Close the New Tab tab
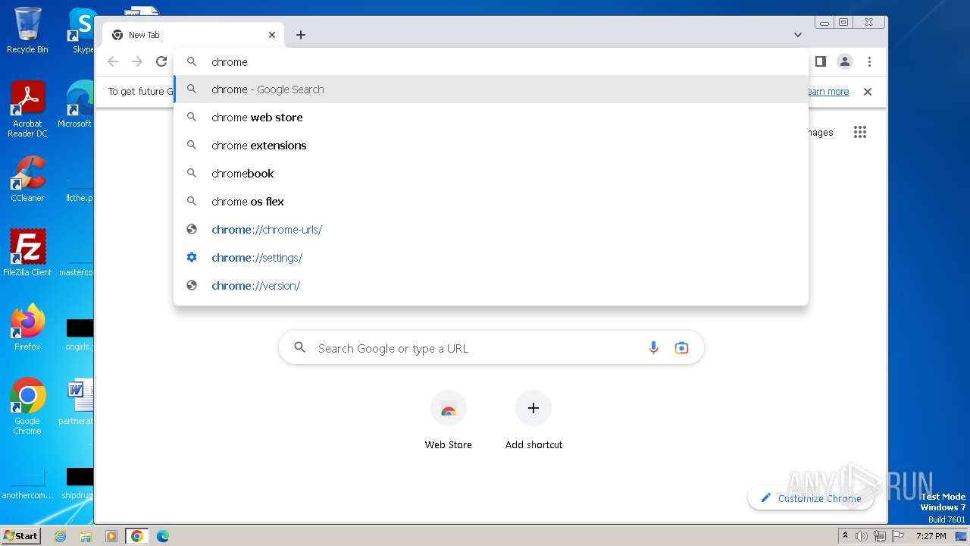This screenshot has height=546, width=970. [x=272, y=35]
